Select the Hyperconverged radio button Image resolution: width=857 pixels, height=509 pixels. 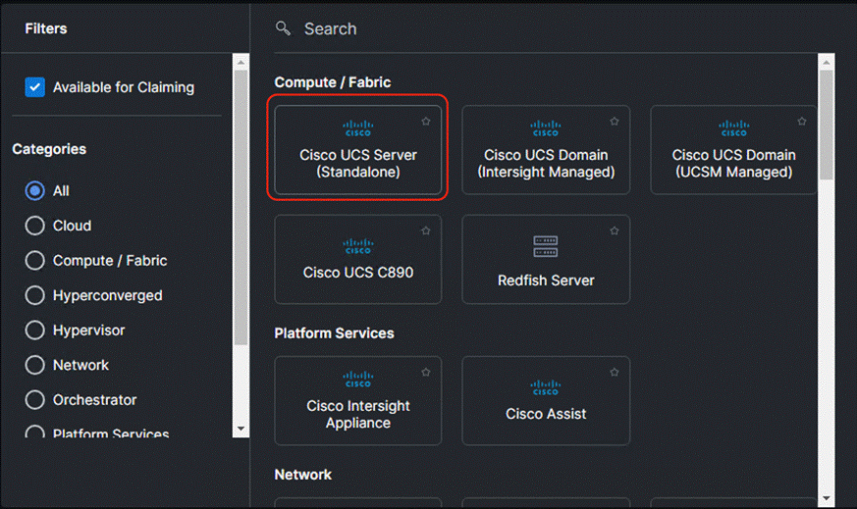pos(35,295)
